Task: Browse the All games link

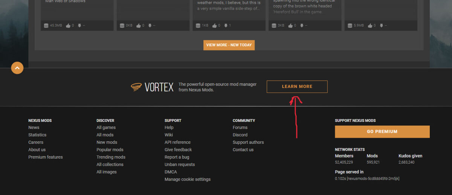Action: [x=106, y=128]
